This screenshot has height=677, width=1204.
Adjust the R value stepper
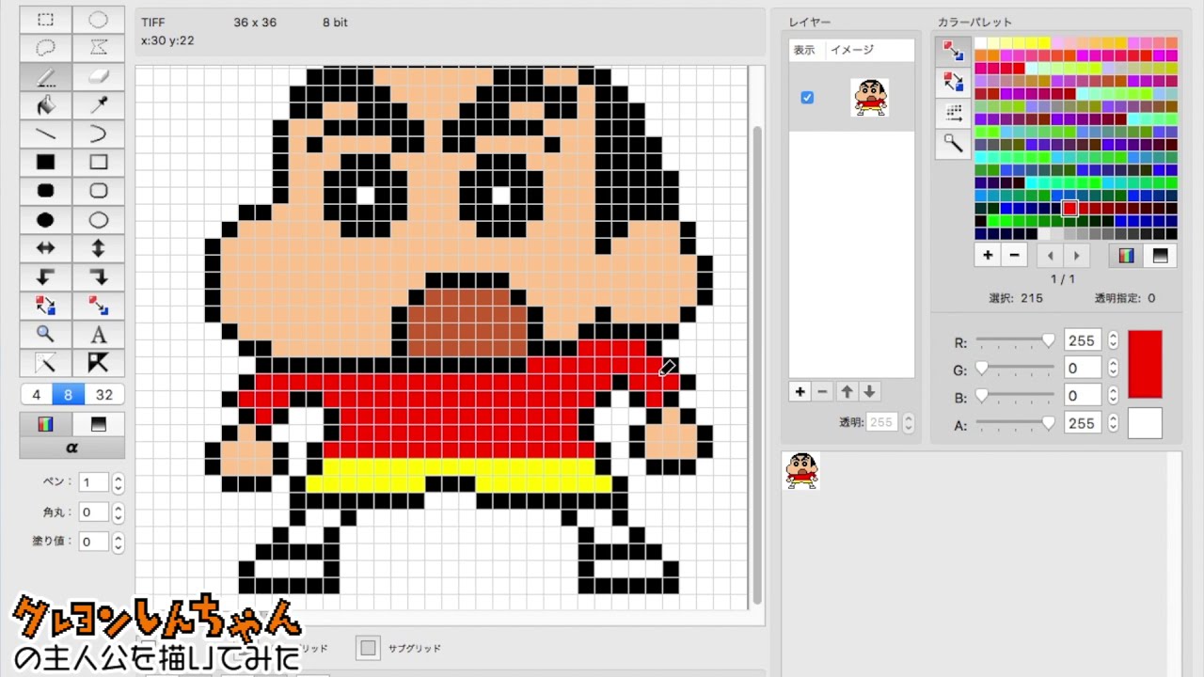(1114, 340)
